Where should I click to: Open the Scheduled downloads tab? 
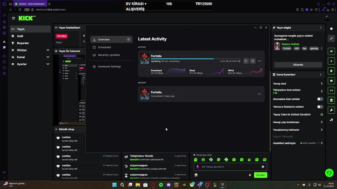coord(111,47)
